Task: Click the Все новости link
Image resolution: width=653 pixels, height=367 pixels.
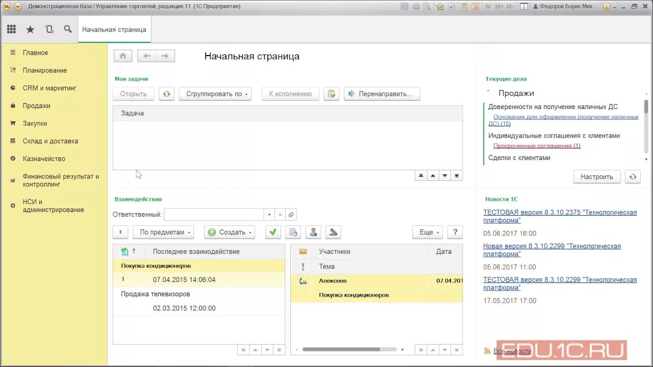Action: tap(512, 351)
